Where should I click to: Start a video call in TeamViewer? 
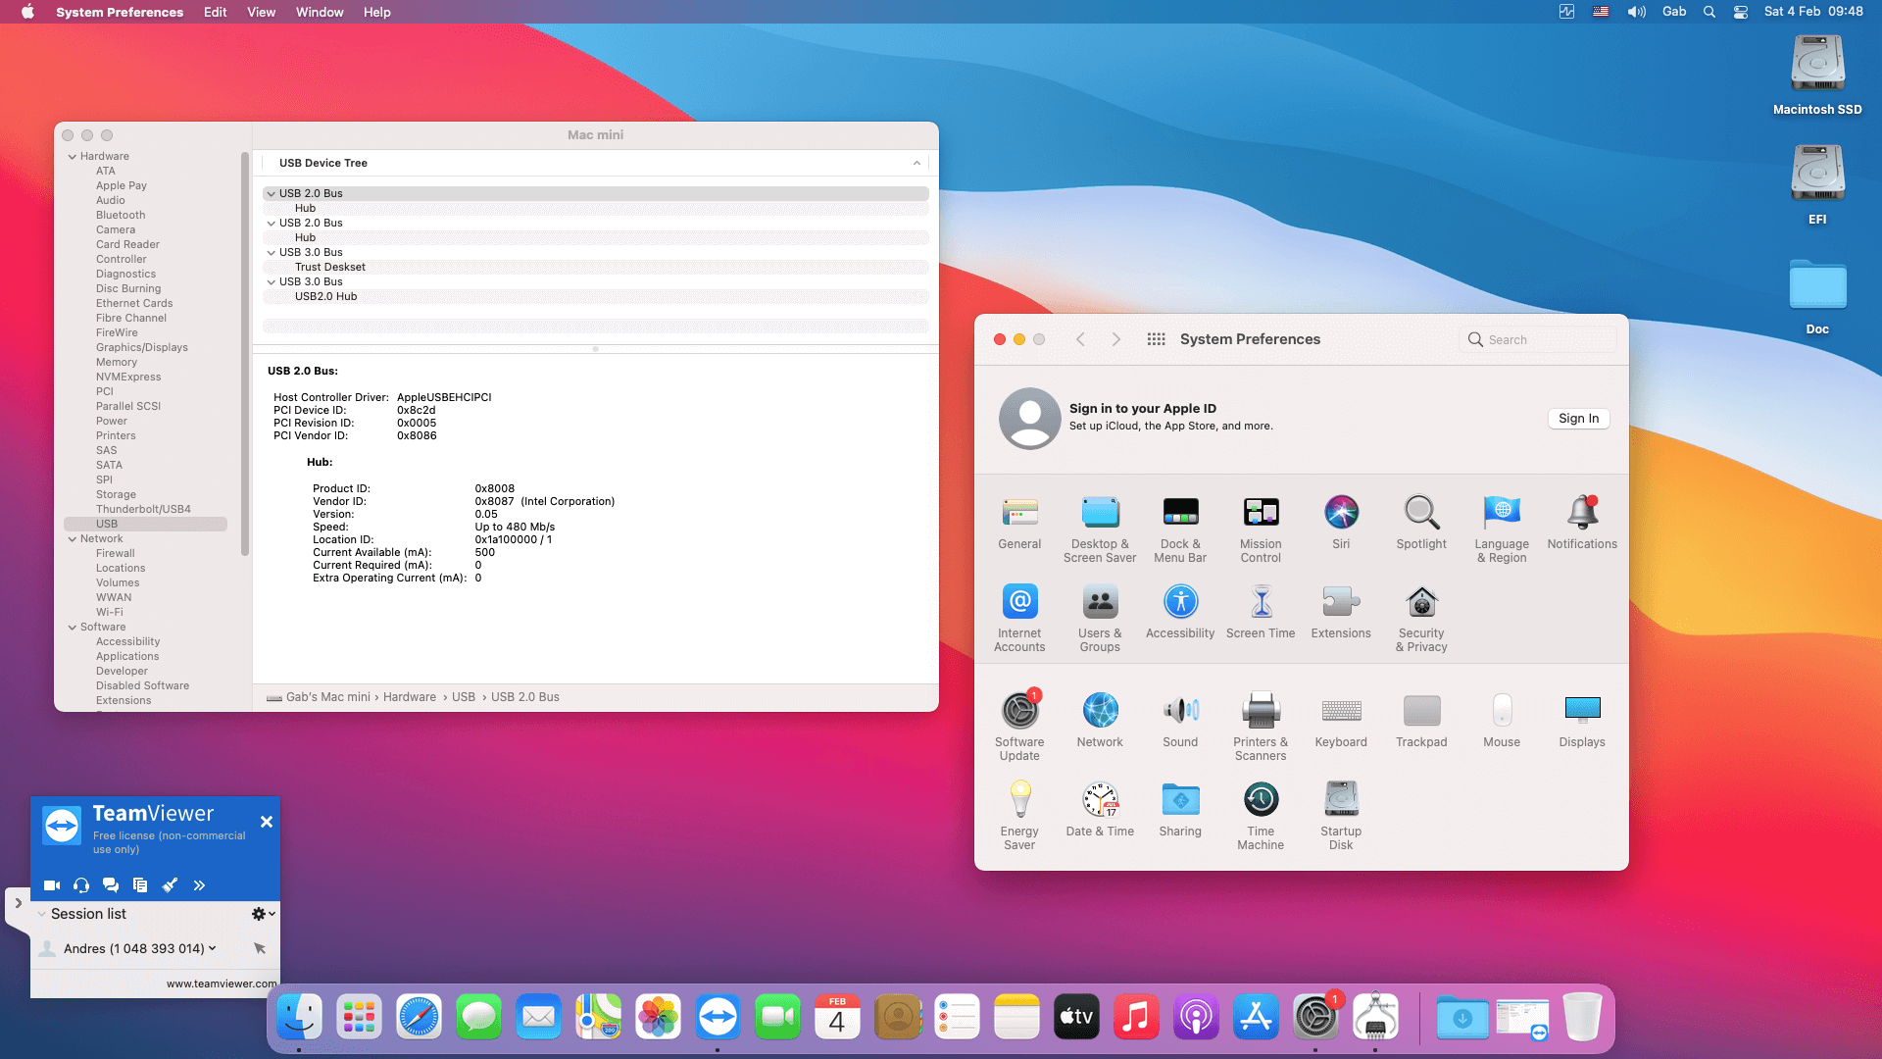tap(51, 884)
